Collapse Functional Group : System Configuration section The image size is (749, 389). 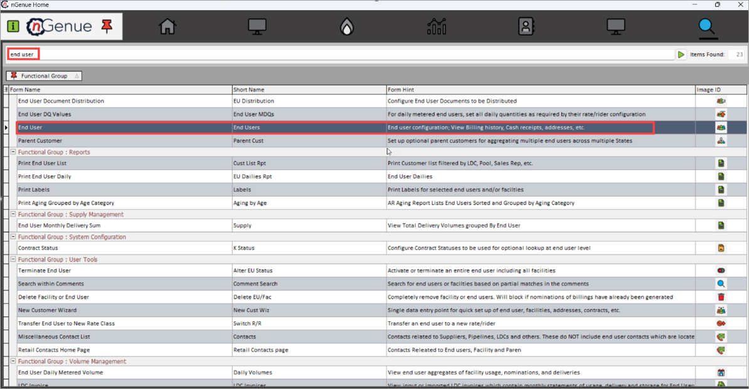(13, 237)
